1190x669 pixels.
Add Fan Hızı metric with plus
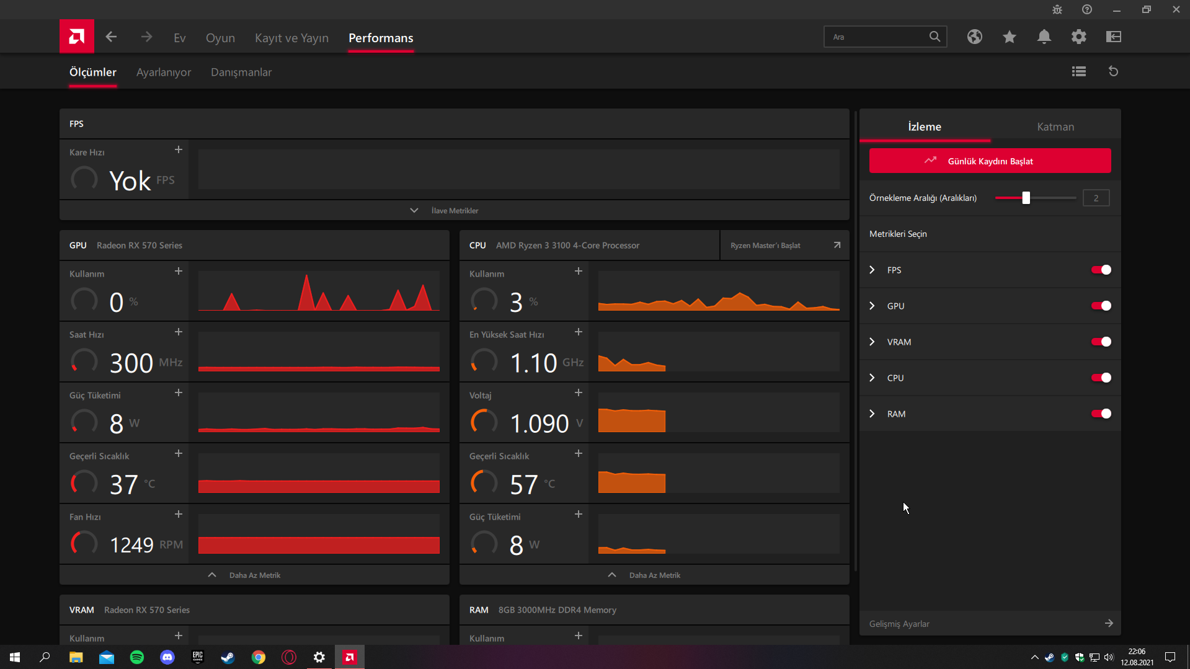[179, 515]
